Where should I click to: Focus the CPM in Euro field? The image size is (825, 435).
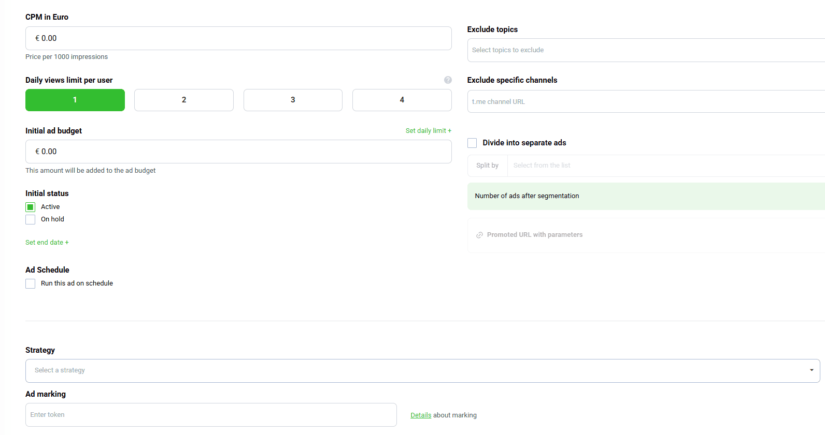click(x=238, y=38)
